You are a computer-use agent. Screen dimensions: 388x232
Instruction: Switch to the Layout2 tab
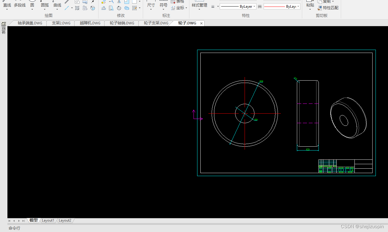(x=65, y=220)
